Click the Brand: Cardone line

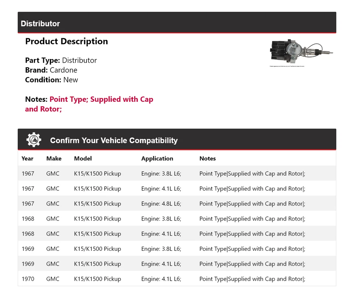pos(51,70)
